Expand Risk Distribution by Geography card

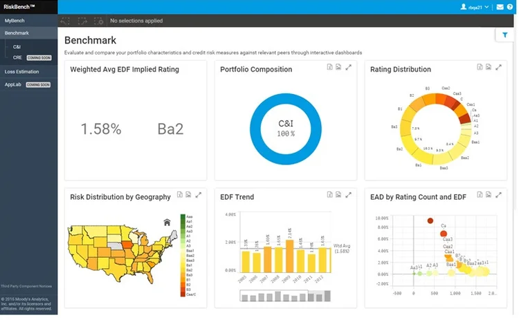click(x=199, y=195)
